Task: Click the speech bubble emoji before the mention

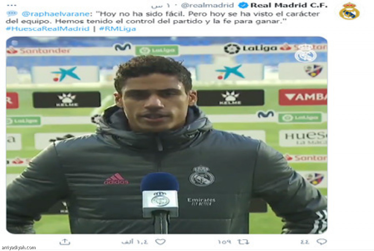Action: point(12,14)
